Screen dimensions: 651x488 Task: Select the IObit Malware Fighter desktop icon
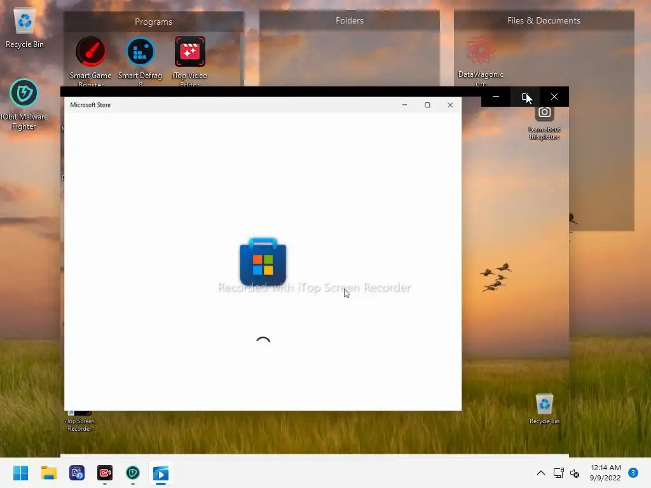24,105
